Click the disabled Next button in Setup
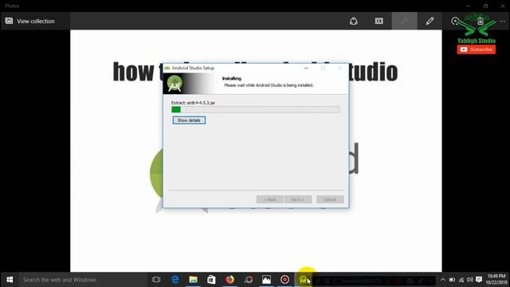510x287 pixels. click(298, 199)
